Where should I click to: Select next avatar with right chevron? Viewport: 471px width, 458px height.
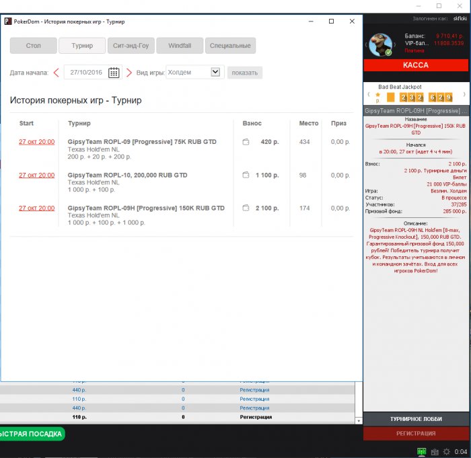(x=394, y=44)
